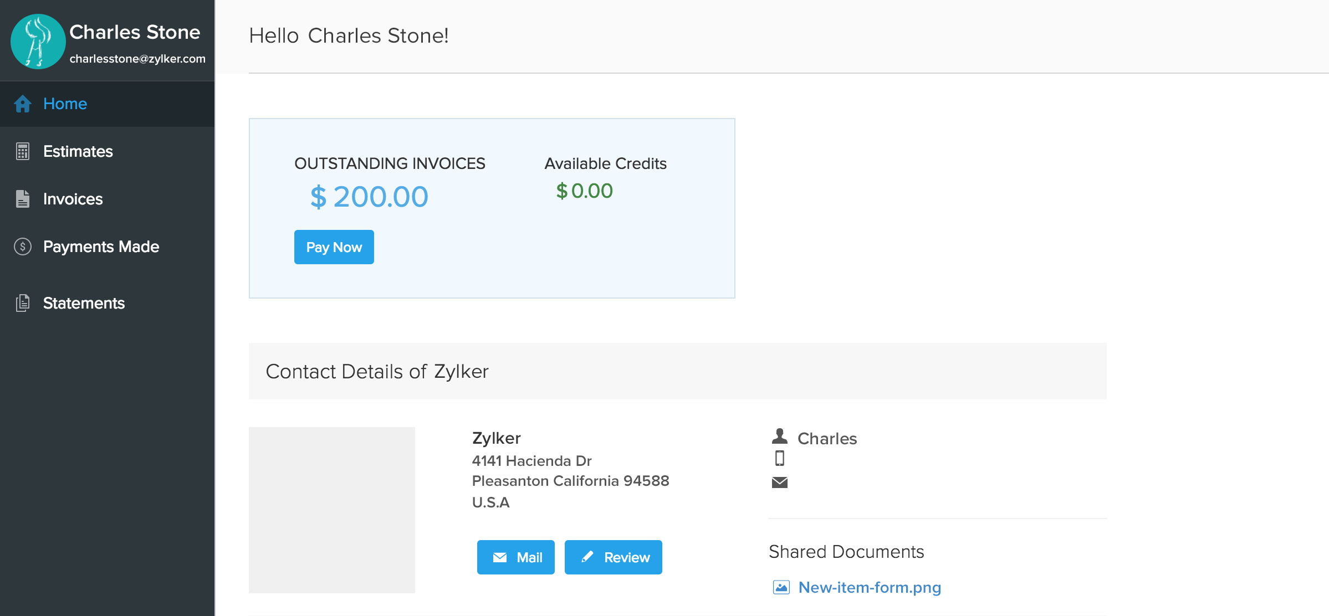This screenshot has width=1329, height=616.
Task: Click the Charles Stone profile avatar
Action: coord(38,42)
